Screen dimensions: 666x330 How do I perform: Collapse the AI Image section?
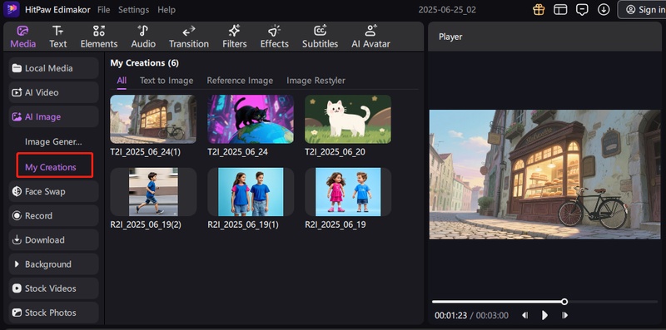(x=53, y=116)
